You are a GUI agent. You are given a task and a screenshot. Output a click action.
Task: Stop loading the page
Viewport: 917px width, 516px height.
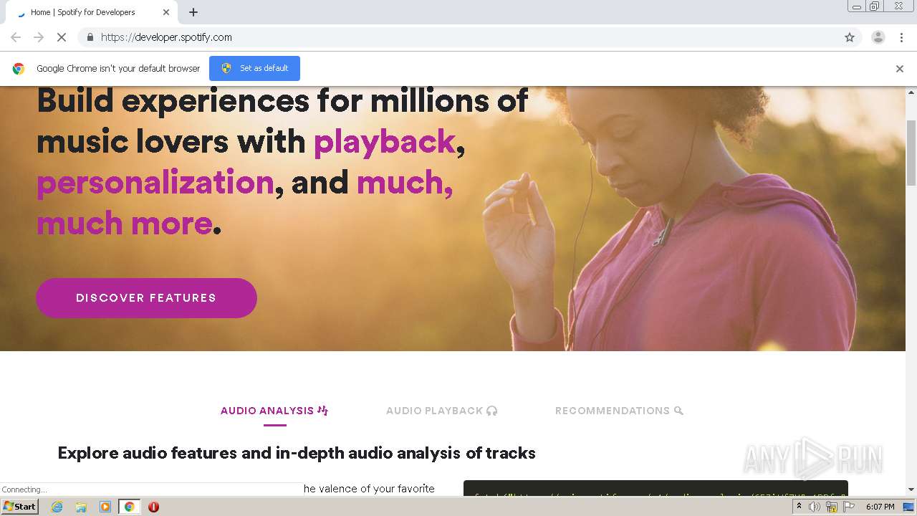[x=62, y=37]
